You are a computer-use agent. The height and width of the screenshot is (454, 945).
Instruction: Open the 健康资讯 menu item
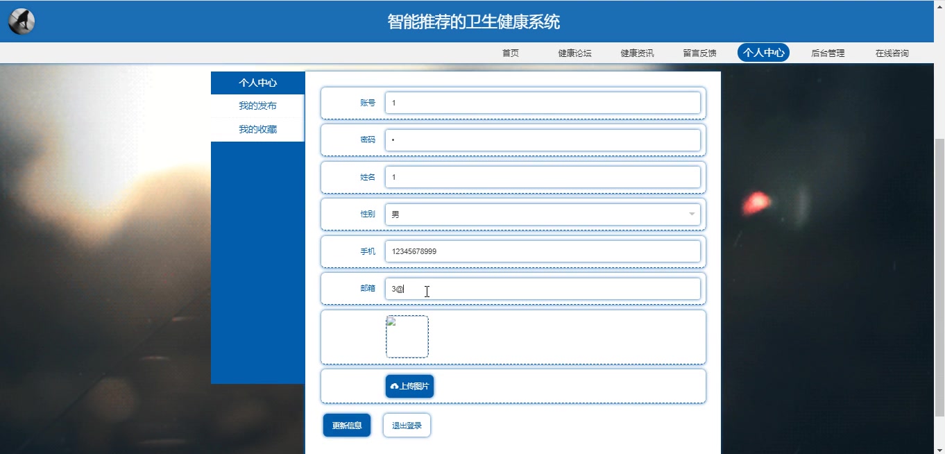point(637,53)
